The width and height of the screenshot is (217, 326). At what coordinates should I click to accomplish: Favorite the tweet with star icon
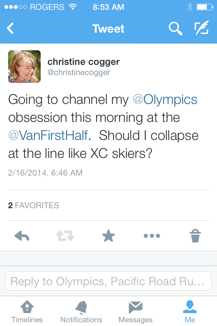pyautogui.click(x=108, y=236)
